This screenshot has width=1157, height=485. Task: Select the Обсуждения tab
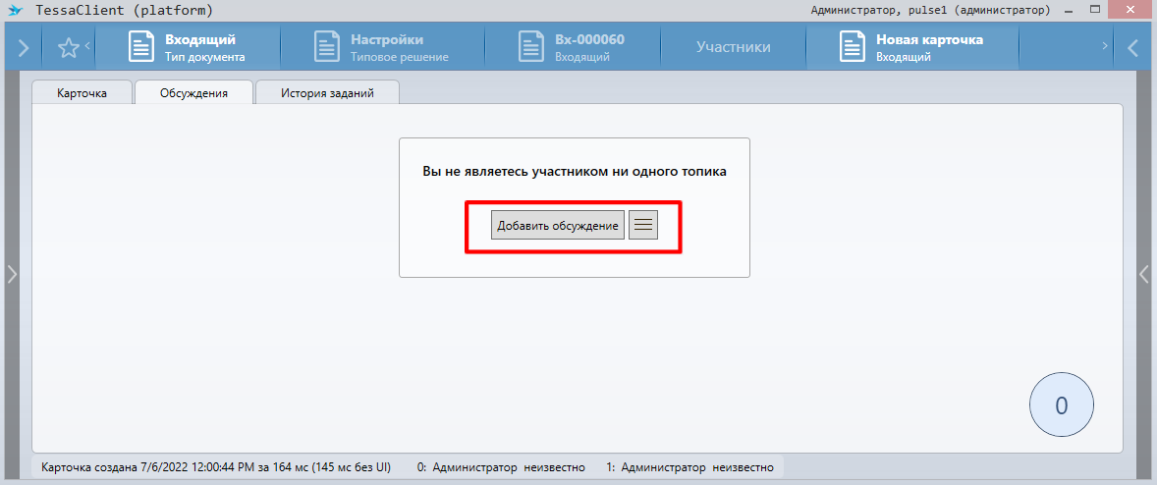[x=193, y=93]
